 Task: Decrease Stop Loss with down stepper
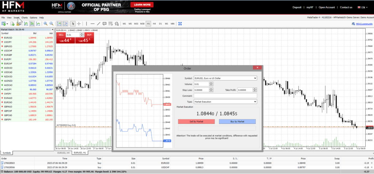point(211,91)
